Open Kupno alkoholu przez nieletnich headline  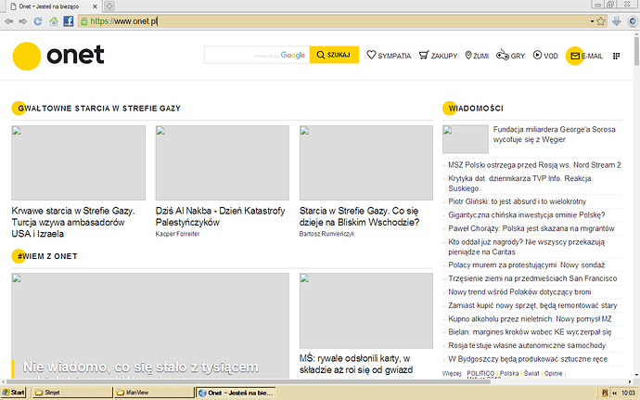[530, 319]
